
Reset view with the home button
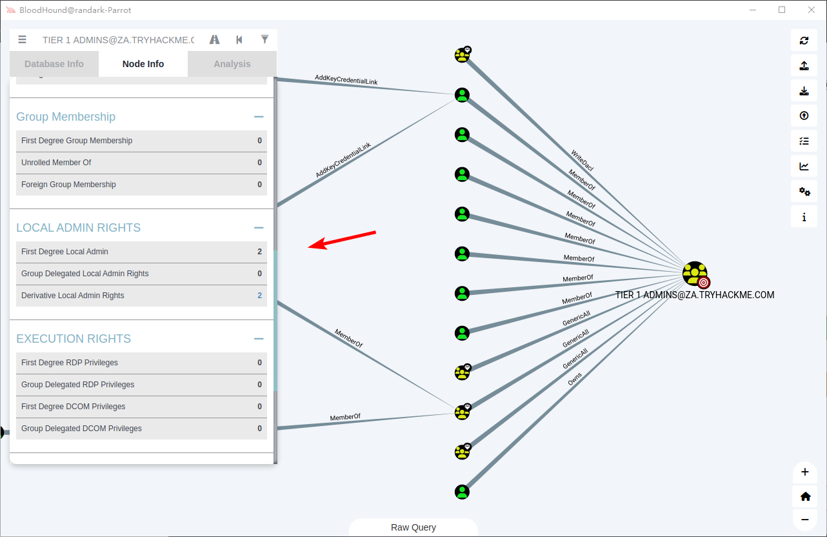(804, 496)
